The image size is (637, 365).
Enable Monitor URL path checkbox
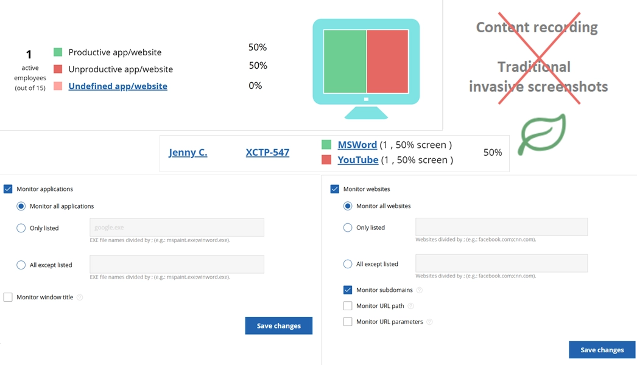(348, 306)
